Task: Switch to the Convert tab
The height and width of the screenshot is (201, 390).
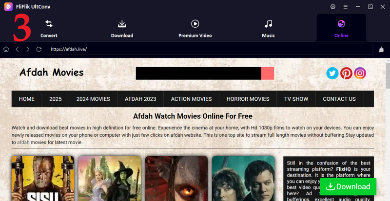Action: tap(49, 29)
